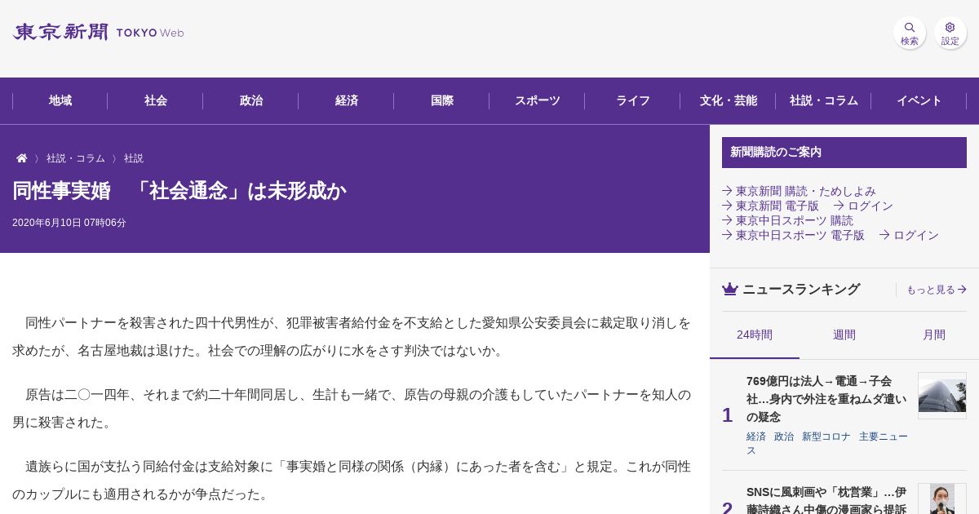Open the 社説・コラム navigation menu

pos(824,100)
